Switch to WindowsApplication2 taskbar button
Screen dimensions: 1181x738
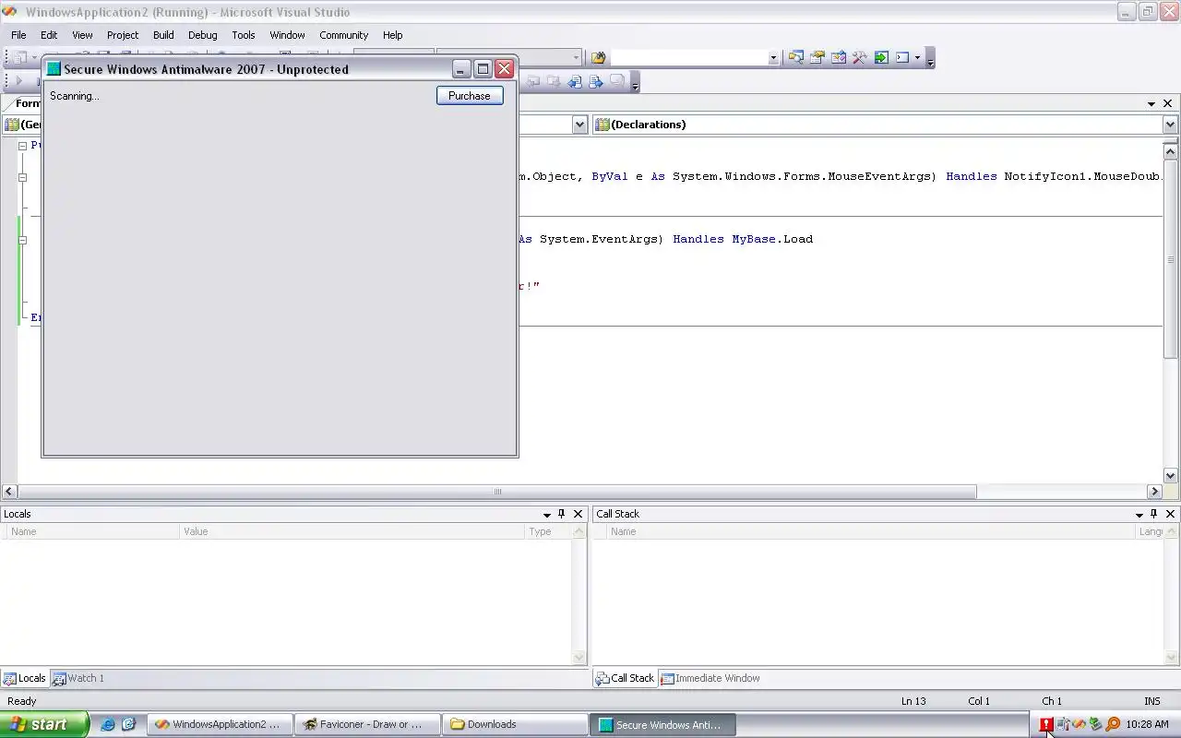point(220,724)
